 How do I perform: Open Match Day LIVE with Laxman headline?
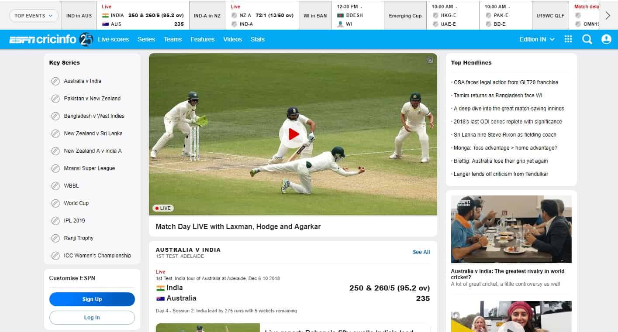238,226
